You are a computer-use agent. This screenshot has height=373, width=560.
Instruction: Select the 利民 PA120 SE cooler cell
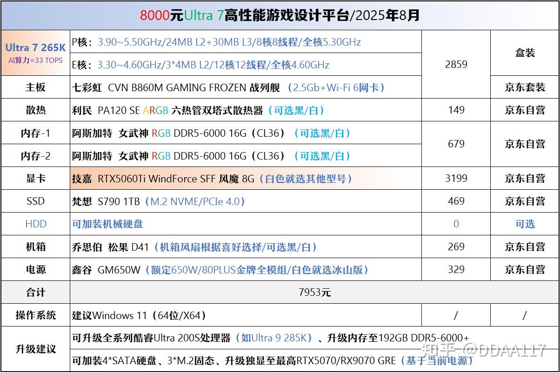(x=246, y=110)
